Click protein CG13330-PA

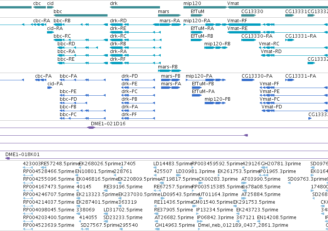tap(257, 76)
